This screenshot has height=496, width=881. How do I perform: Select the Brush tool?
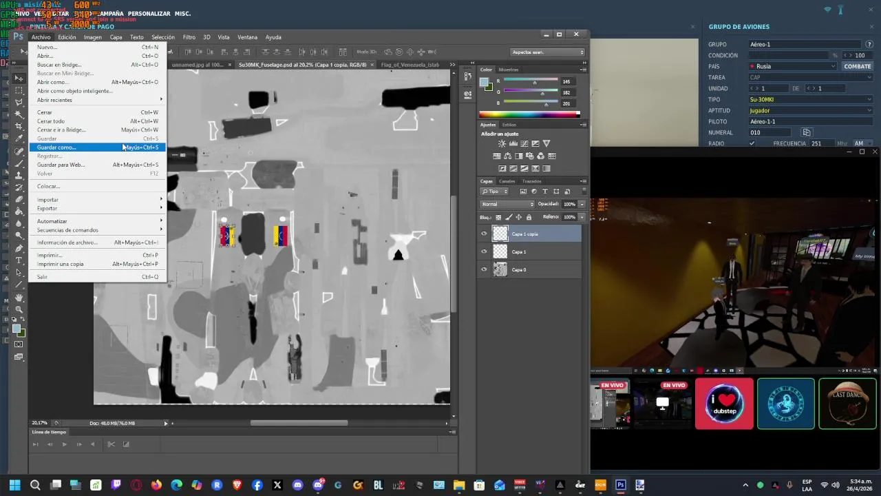point(19,163)
